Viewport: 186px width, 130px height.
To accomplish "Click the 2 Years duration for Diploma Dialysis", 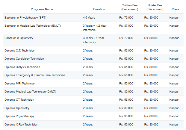I will pyautogui.click(x=88, y=67).
